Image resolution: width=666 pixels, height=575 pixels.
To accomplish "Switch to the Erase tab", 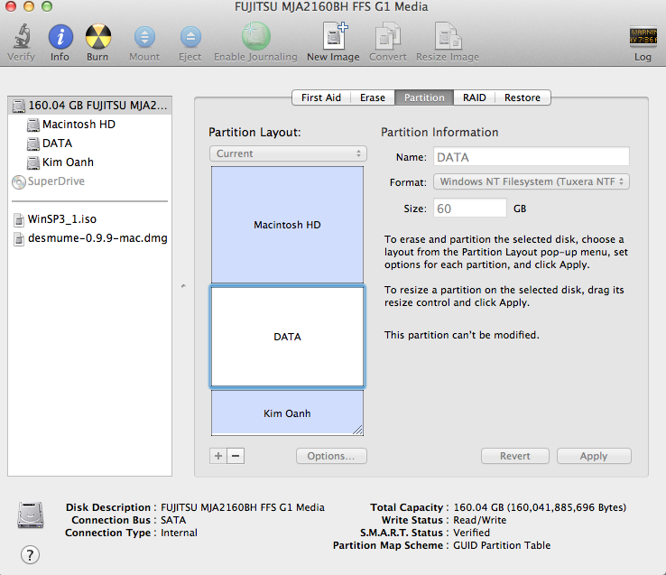I will click(x=373, y=97).
